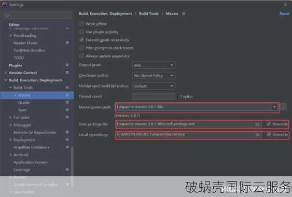The height and width of the screenshot is (197, 292).
Task: Expand the Maven tree node
Action: (x=15, y=95)
